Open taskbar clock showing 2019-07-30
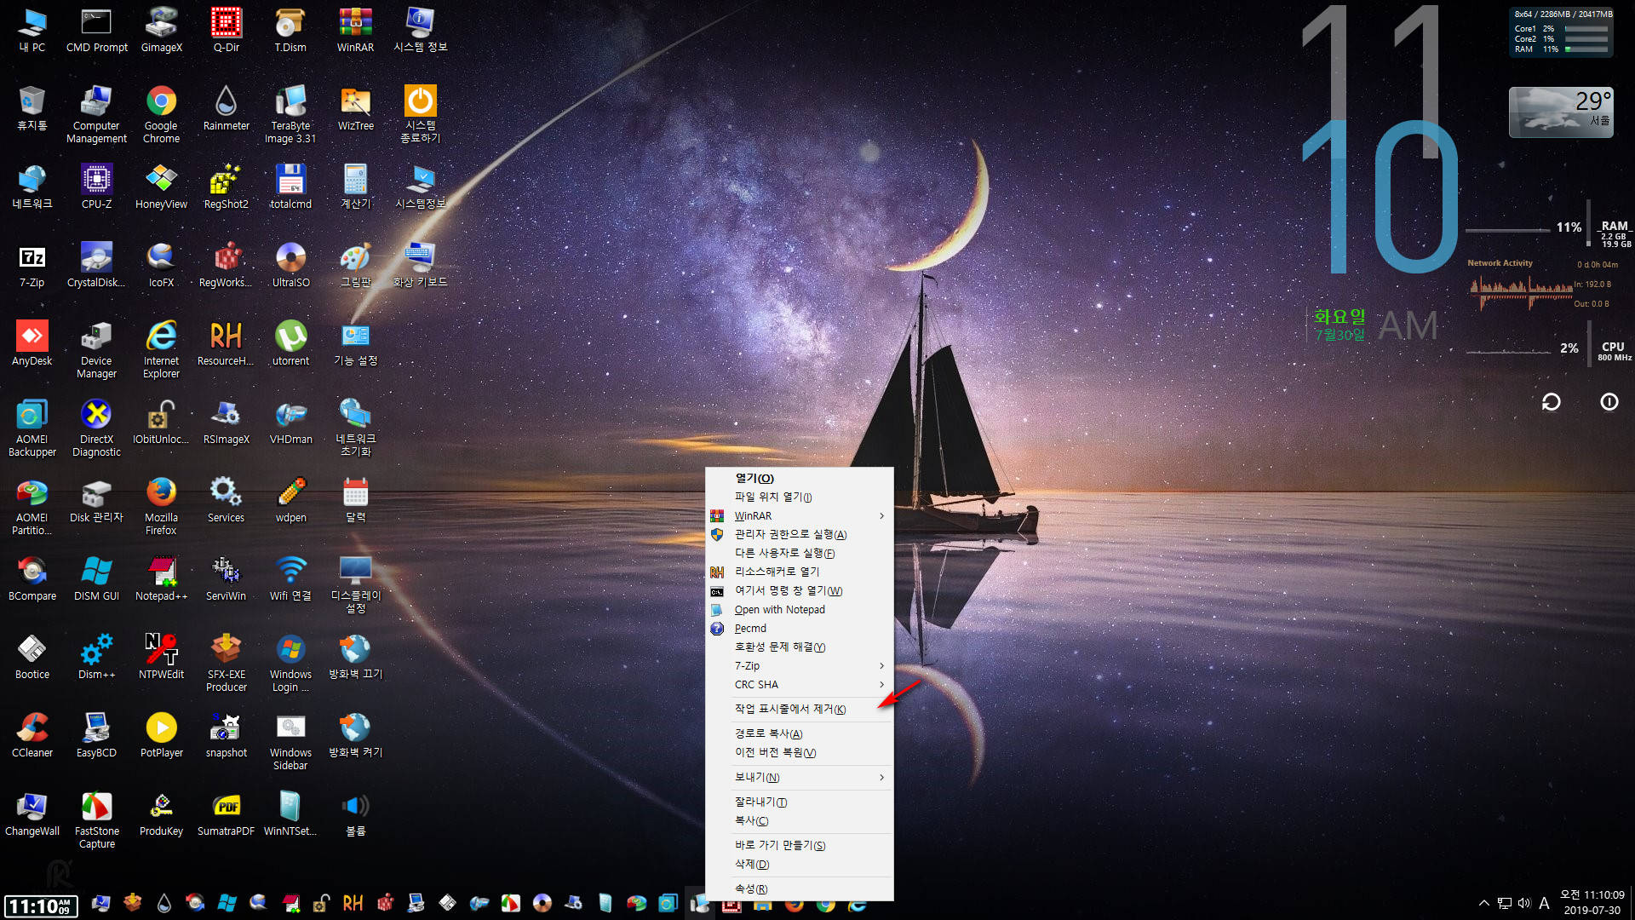1635x920 pixels. click(x=1592, y=902)
